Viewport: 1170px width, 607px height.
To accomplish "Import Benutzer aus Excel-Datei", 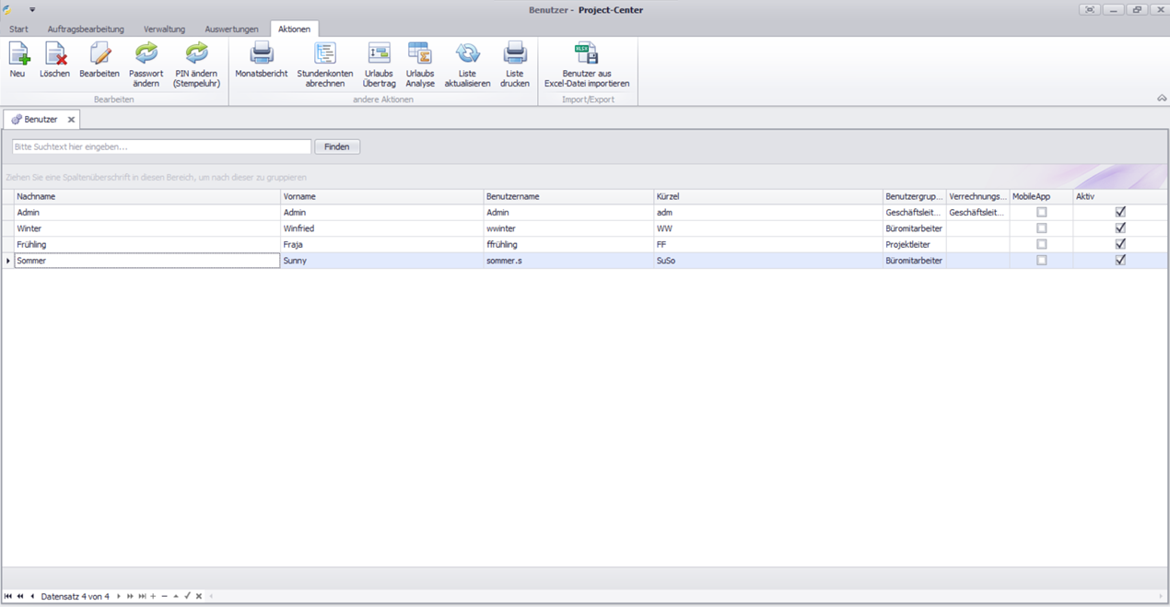I will click(587, 55).
